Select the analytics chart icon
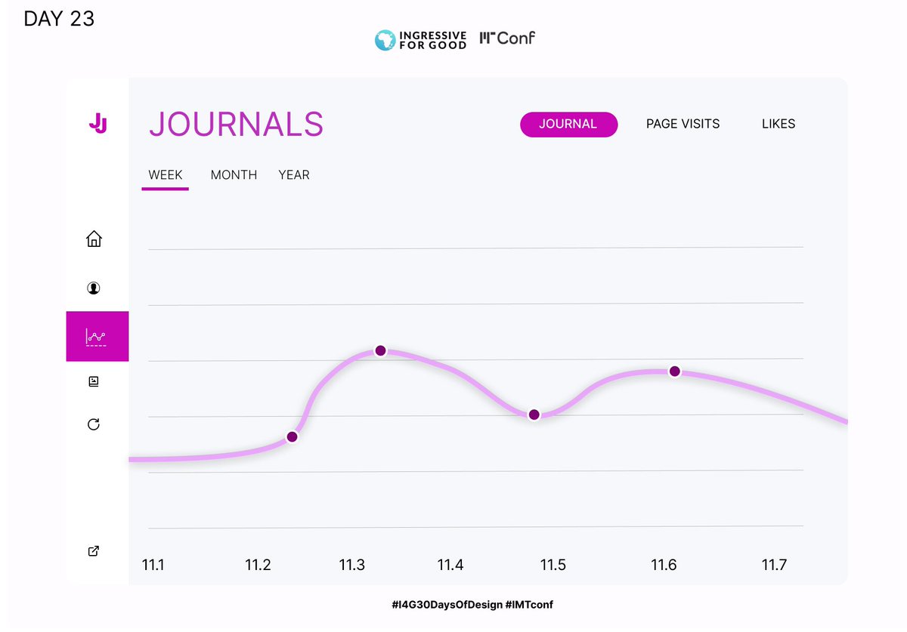Viewport: 907px width, 632px height. [x=97, y=336]
